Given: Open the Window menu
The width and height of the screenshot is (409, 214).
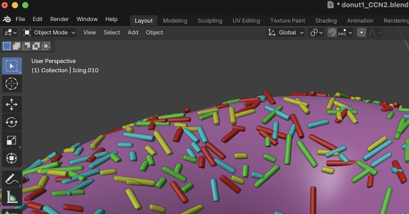Looking at the screenshot, I should pos(87,19).
